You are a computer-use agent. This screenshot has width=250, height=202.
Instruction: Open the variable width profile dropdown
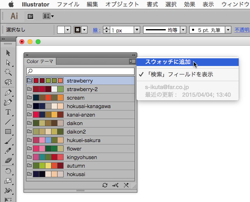click(183, 30)
